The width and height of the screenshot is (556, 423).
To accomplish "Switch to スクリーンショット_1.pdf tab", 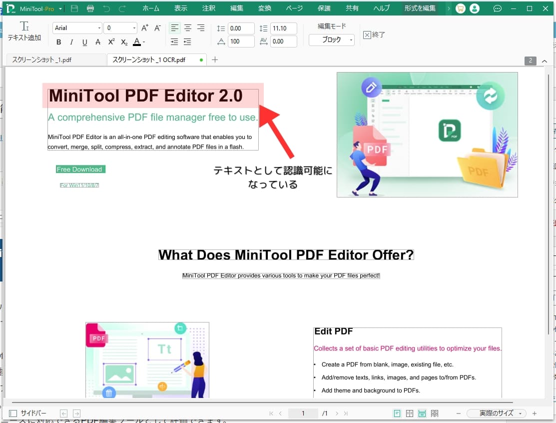I will point(56,59).
